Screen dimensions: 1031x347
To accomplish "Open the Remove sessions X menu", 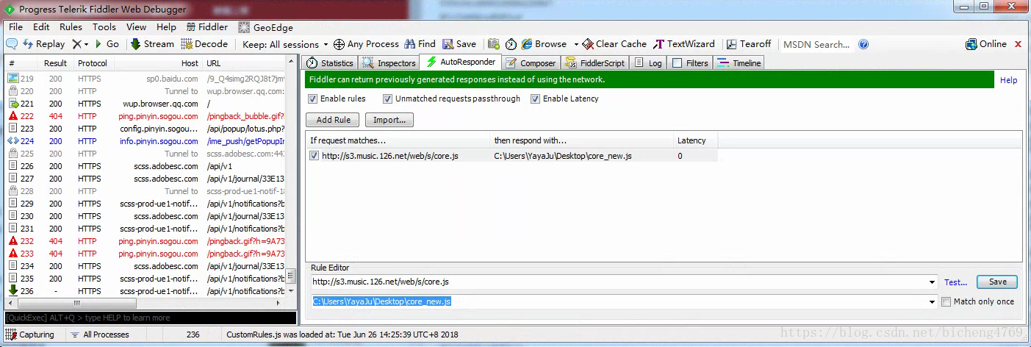I will click(x=80, y=44).
